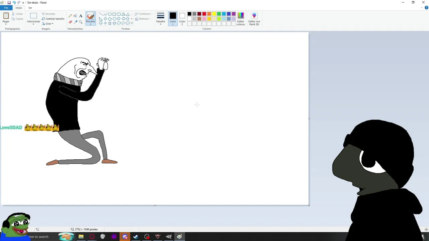The width and height of the screenshot is (429, 241).
Task: Open GIMP from taskbar
Action: [x=169, y=237]
